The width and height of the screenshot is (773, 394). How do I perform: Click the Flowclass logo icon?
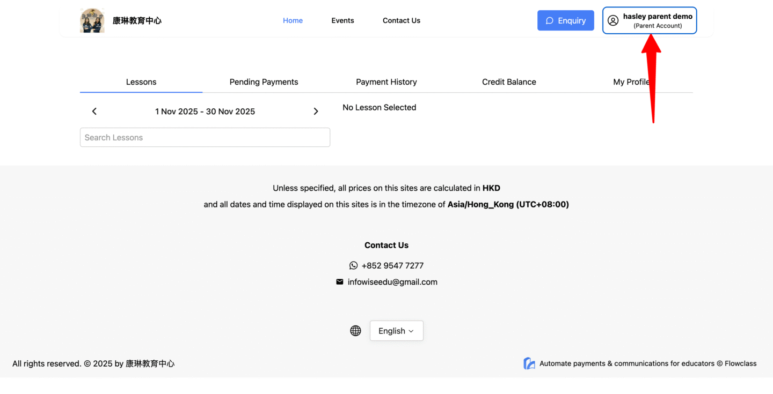529,363
